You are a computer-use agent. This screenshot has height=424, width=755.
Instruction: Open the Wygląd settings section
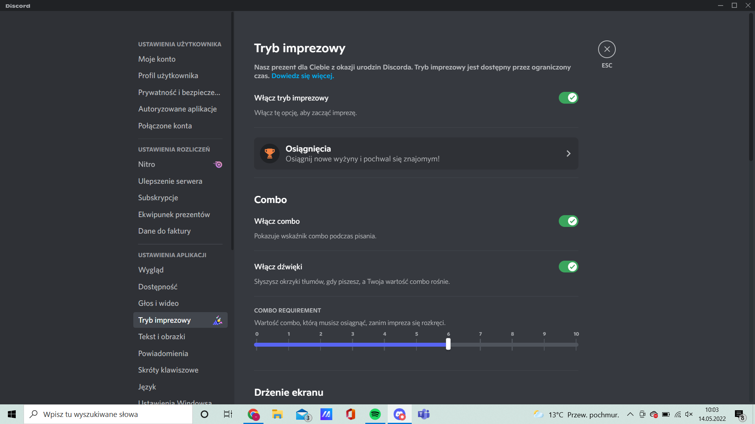(151, 270)
